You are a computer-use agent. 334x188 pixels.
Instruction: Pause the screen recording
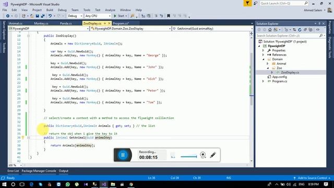[x=123, y=155]
